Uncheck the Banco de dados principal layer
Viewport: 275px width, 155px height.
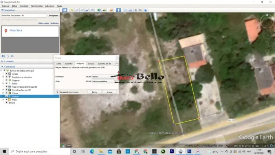(x=4, y=70)
